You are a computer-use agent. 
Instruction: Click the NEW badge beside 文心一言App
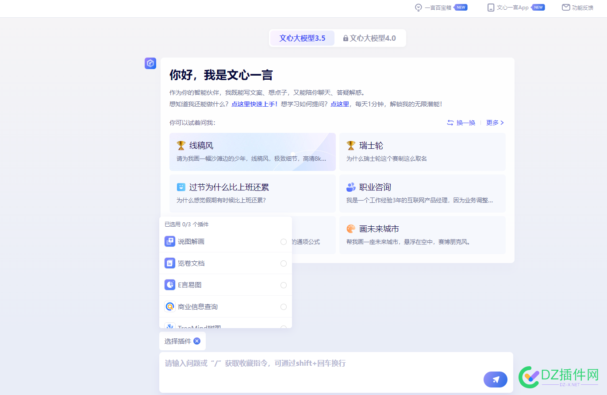[x=538, y=8]
